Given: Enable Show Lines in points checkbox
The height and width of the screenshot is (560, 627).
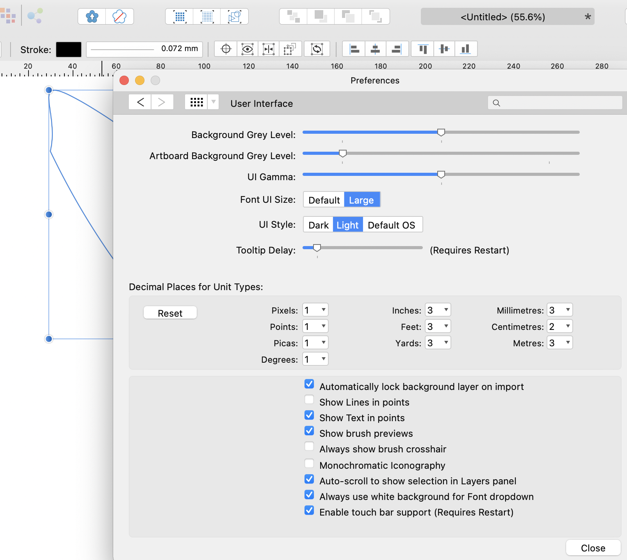Looking at the screenshot, I should [x=309, y=400].
